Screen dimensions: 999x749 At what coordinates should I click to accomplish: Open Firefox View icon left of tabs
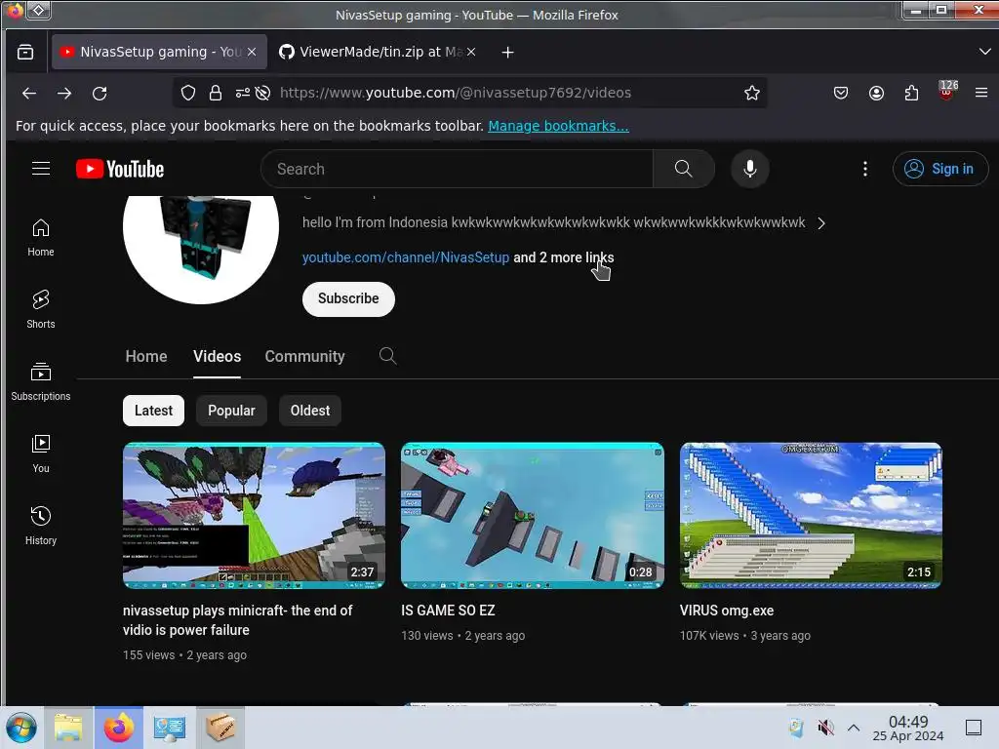[25, 53]
